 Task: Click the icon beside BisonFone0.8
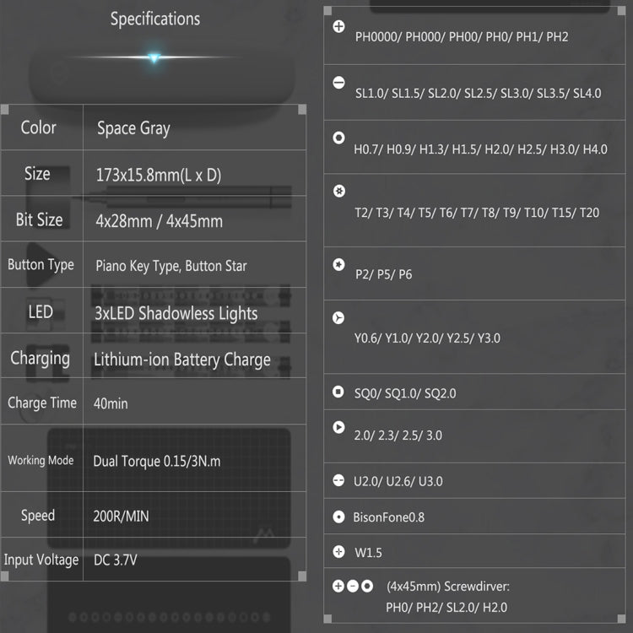click(338, 517)
